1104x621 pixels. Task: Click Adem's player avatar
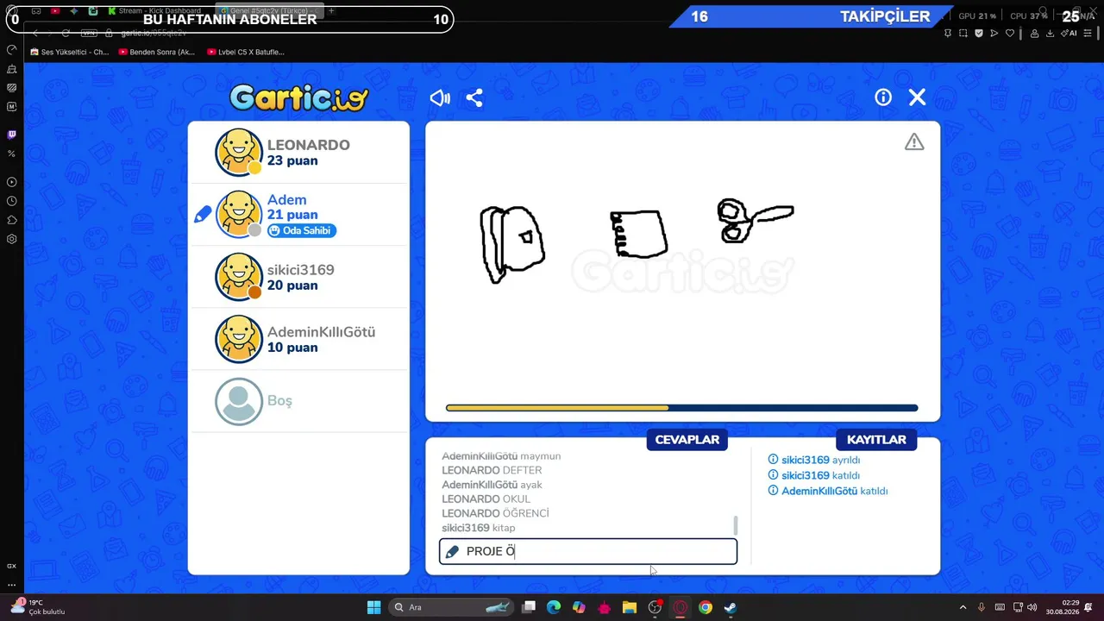click(239, 215)
